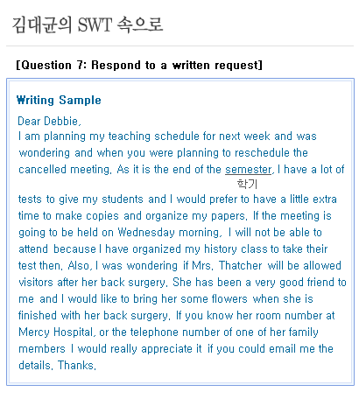
Task: Click the word "visitors" in the letter
Action: pyautogui.click(x=36, y=283)
